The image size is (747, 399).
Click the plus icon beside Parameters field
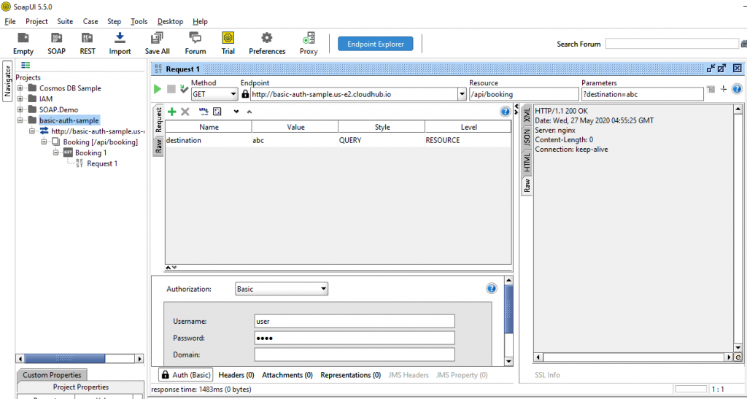(x=723, y=89)
